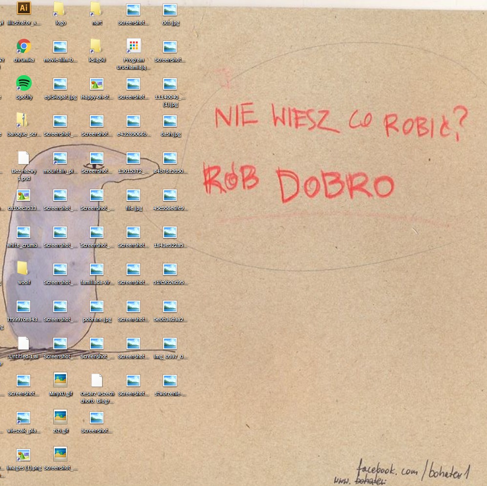Click the MnyxU.gif file
The image size is (487, 486).
(60, 380)
